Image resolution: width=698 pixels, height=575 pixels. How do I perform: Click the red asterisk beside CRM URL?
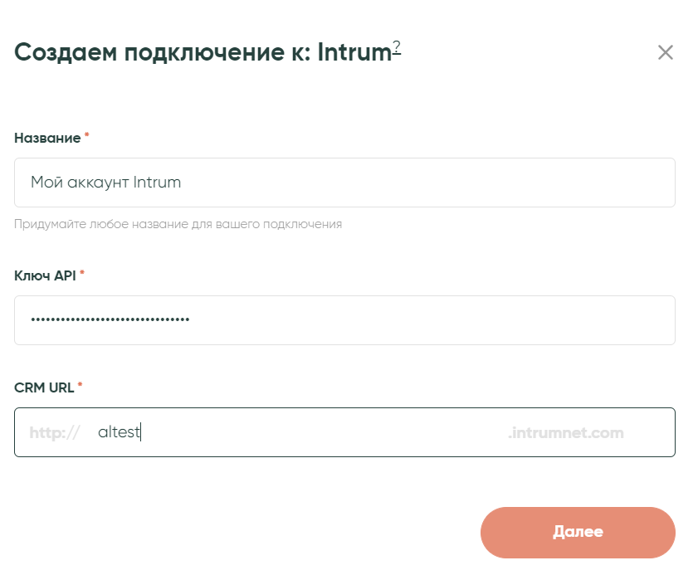pos(81,386)
